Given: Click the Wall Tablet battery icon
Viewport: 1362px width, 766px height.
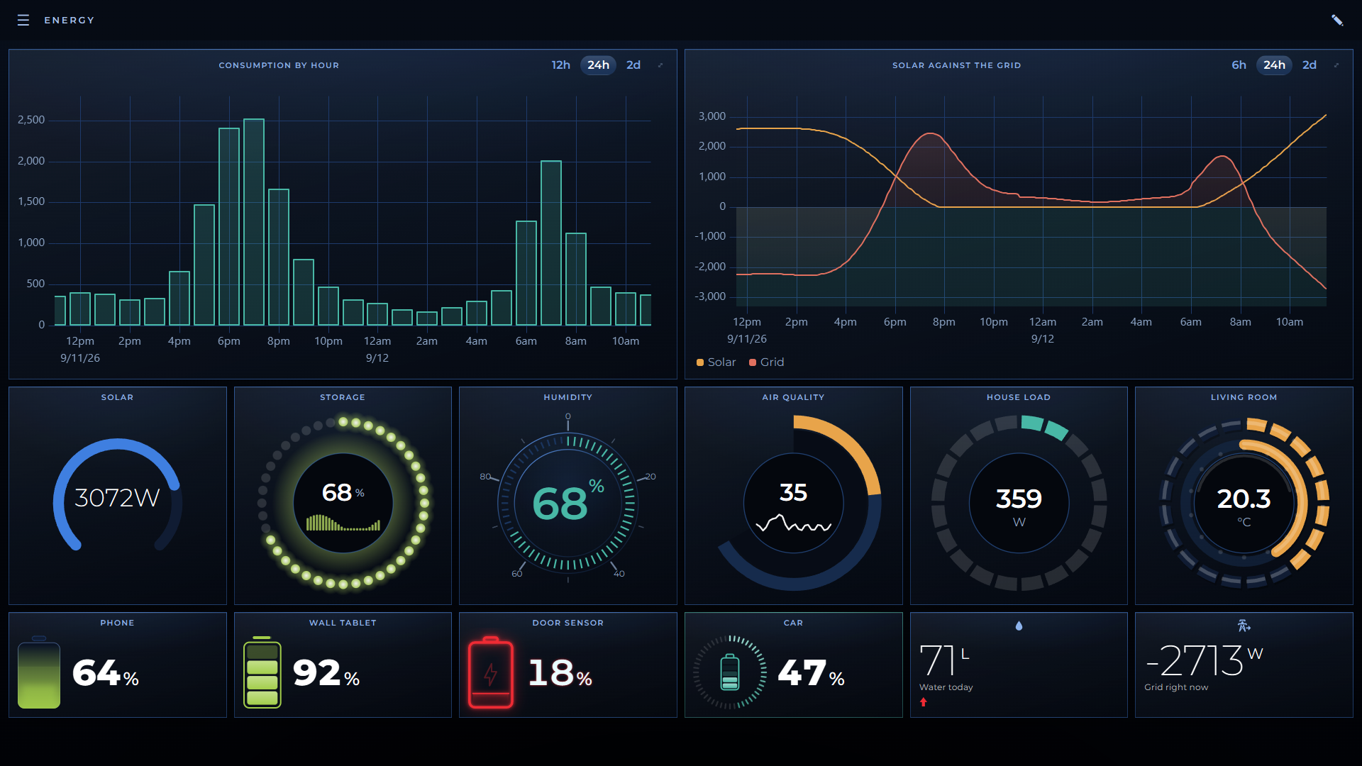Looking at the screenshot, I should (x=262, y=672).
